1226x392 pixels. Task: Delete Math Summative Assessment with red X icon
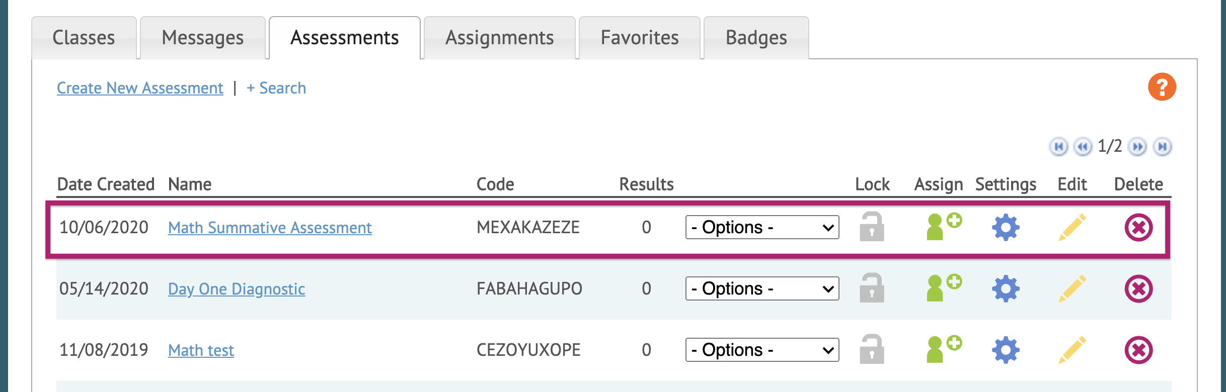tap(1138, 228)
